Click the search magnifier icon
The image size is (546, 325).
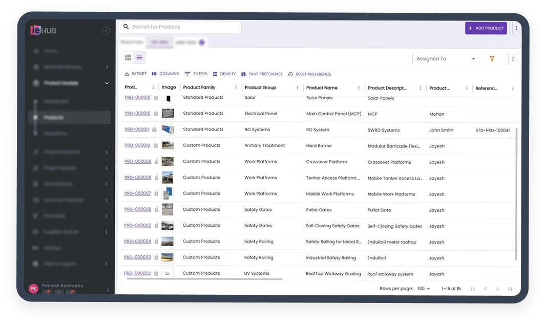(x=126, y=27)
